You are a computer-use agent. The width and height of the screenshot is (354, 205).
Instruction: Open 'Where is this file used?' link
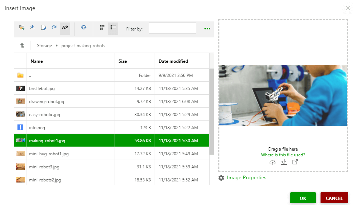(x=283, y=155)
